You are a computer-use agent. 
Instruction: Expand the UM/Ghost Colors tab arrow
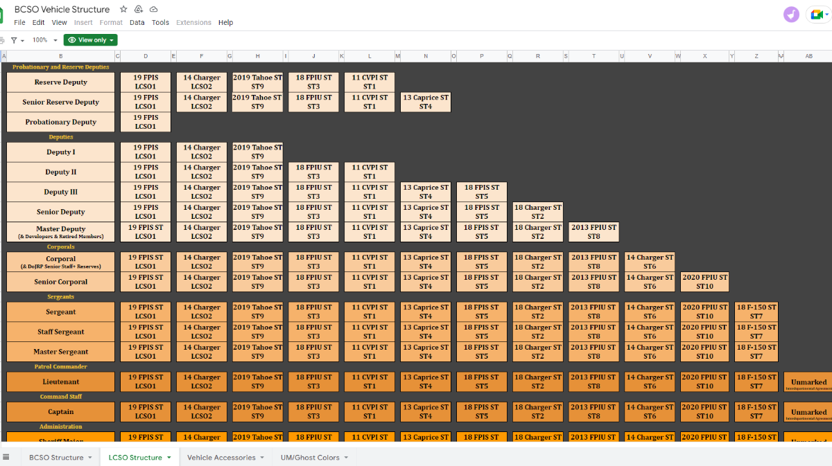(x=346, y=458)
